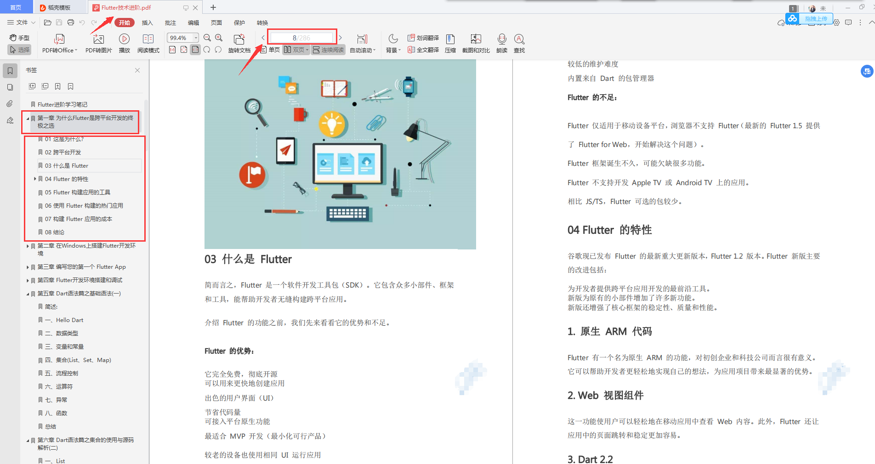This screenshot has width=875, height=464.
Task: Collapse the 第一章 bookmark node
Action: [28, 119]
